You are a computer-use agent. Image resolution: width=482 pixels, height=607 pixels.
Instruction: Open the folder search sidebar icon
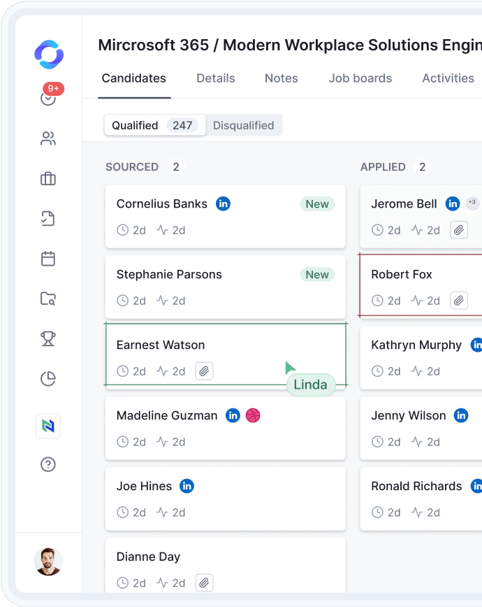pos(48,299)
